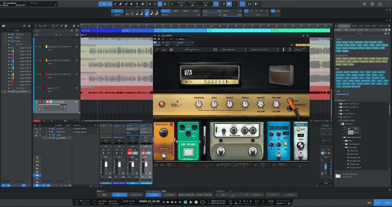392x207 pixels.
Task: Select the Arrow tool in the toolbar
Action: click(104, 4)
